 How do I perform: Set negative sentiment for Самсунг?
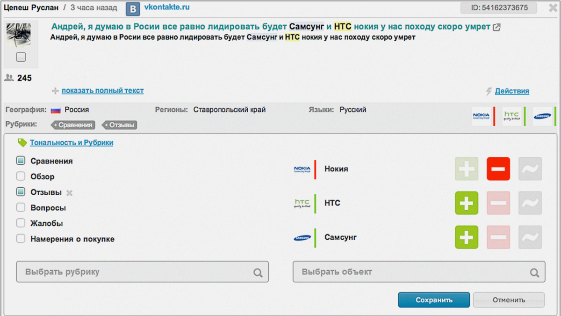[x=498, y=237]
